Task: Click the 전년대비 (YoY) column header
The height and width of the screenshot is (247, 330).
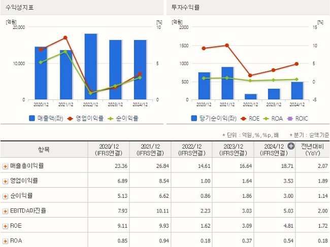Action: coord(313,150)
